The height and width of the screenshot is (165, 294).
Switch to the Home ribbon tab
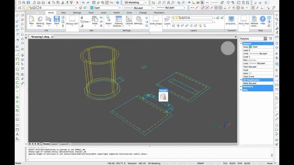click(51, 12)
